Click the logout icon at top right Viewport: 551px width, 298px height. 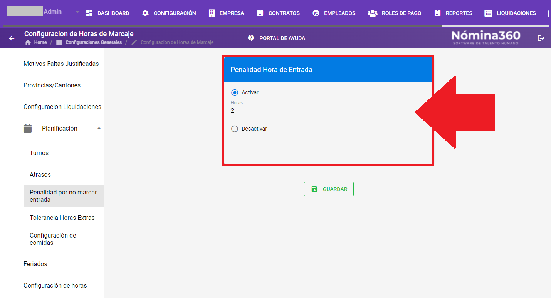tap(541, 38)
